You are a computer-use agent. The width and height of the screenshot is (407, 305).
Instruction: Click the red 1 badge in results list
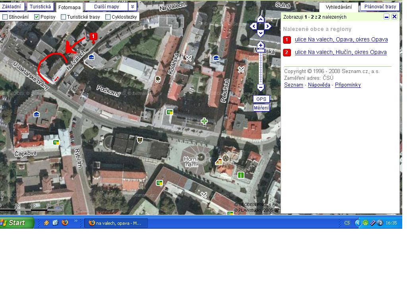click(x=287, y=40)
